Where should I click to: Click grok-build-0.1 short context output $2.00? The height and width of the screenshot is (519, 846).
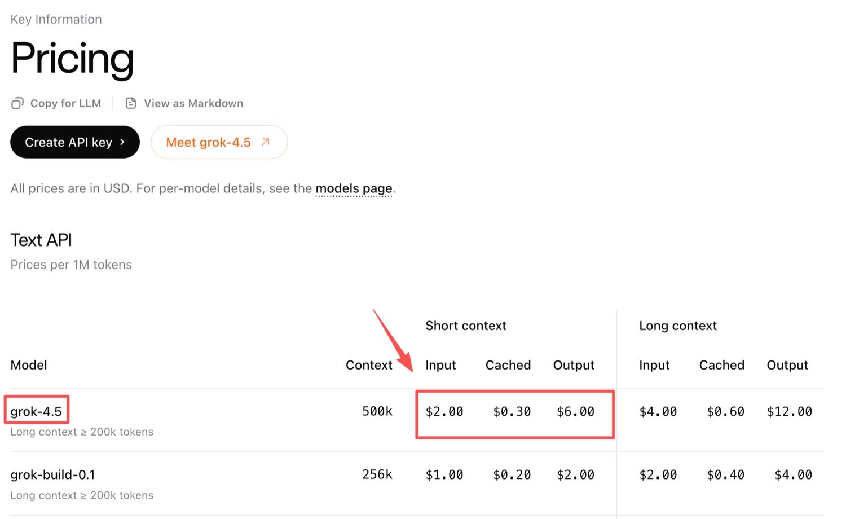pos(576,475)
